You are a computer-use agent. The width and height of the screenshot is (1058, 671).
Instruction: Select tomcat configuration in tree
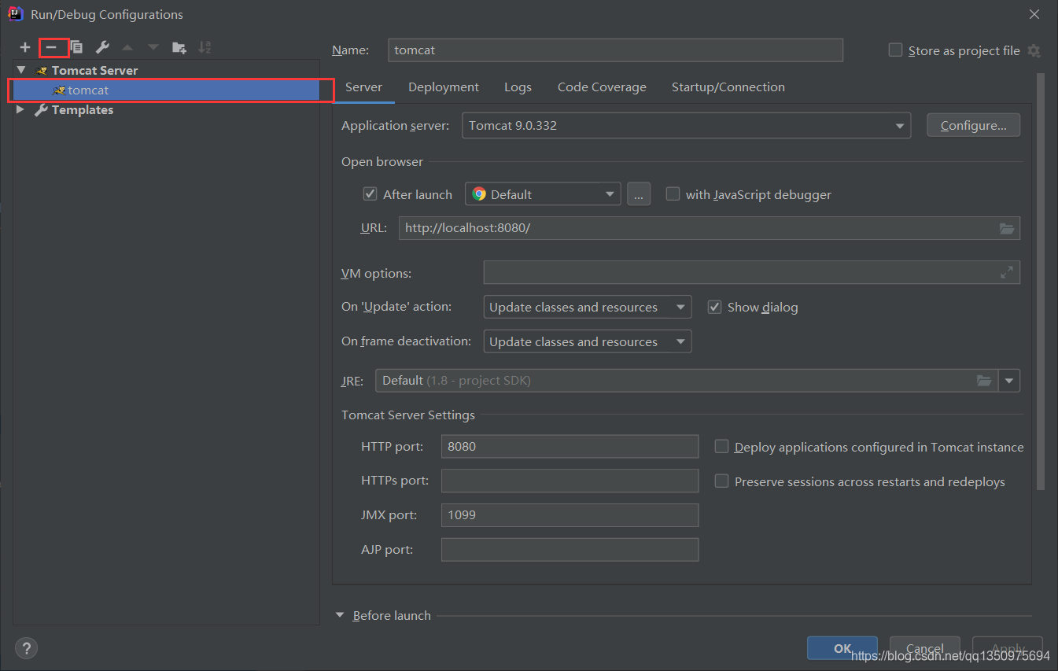[x=166, y=90]
